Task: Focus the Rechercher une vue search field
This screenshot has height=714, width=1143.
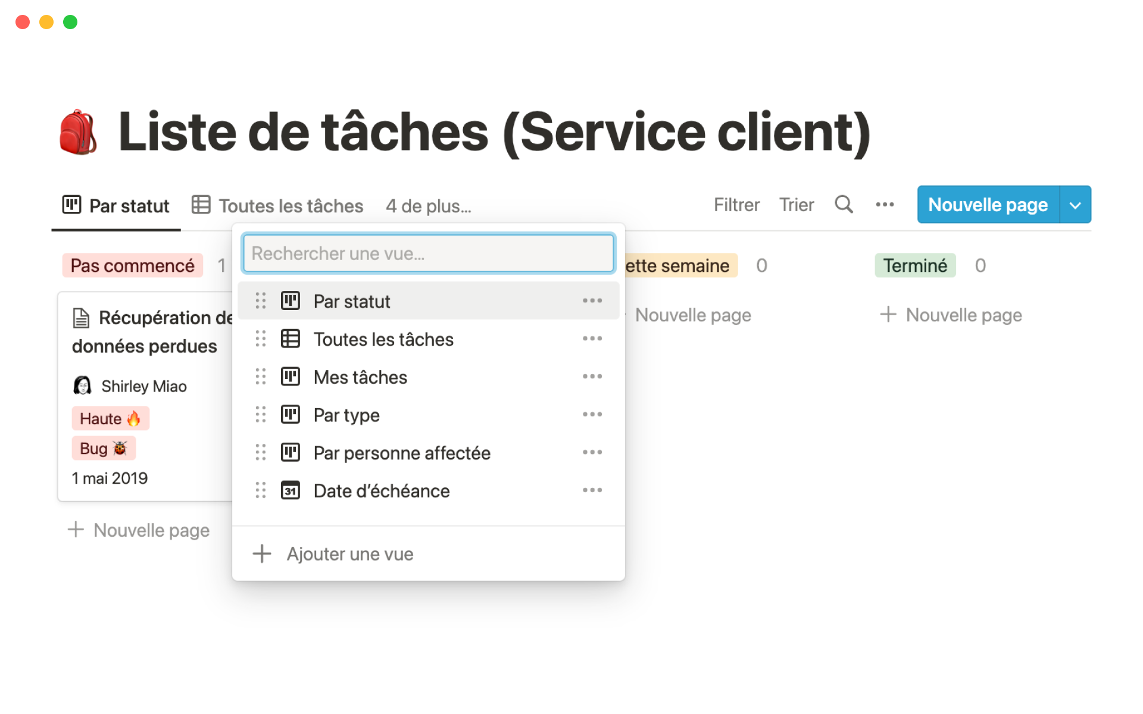Action: (x=428, y=253)
